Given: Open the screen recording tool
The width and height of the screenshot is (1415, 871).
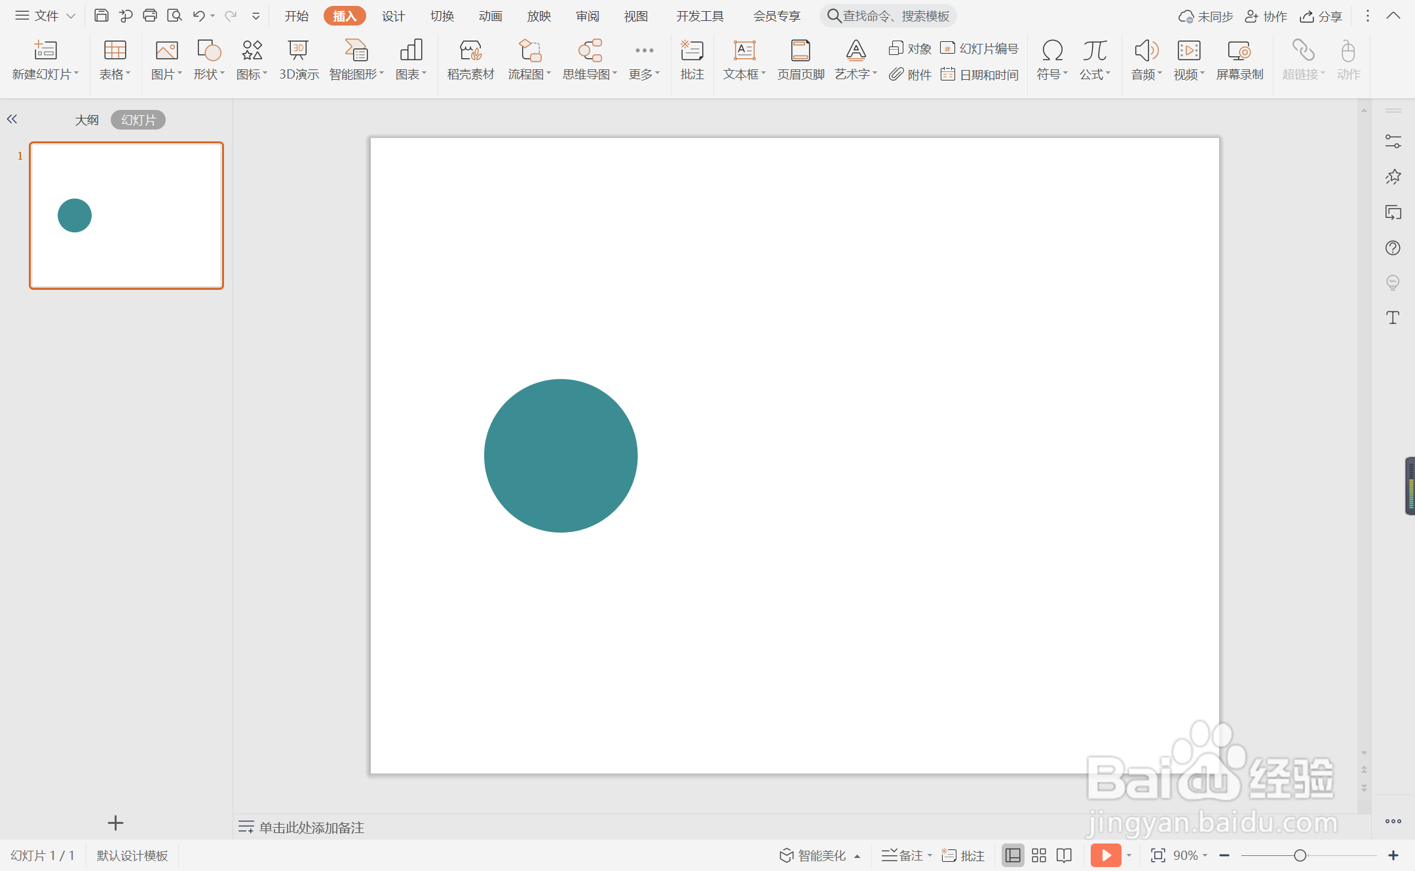Looking at the screenshot, I should 1239,60.
